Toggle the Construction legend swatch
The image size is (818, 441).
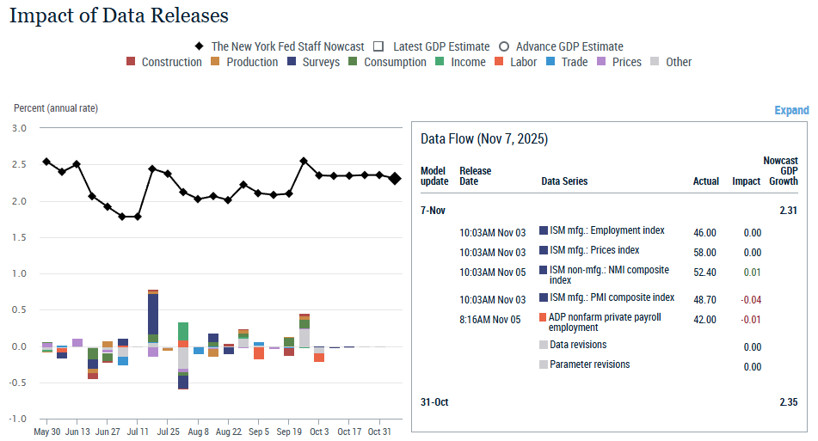[x=131, y=62]
